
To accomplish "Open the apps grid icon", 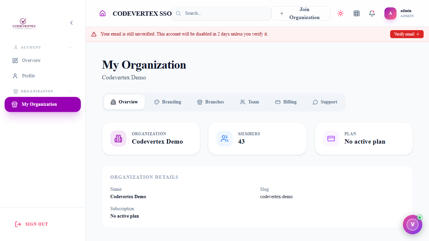I will pos(357,13).
